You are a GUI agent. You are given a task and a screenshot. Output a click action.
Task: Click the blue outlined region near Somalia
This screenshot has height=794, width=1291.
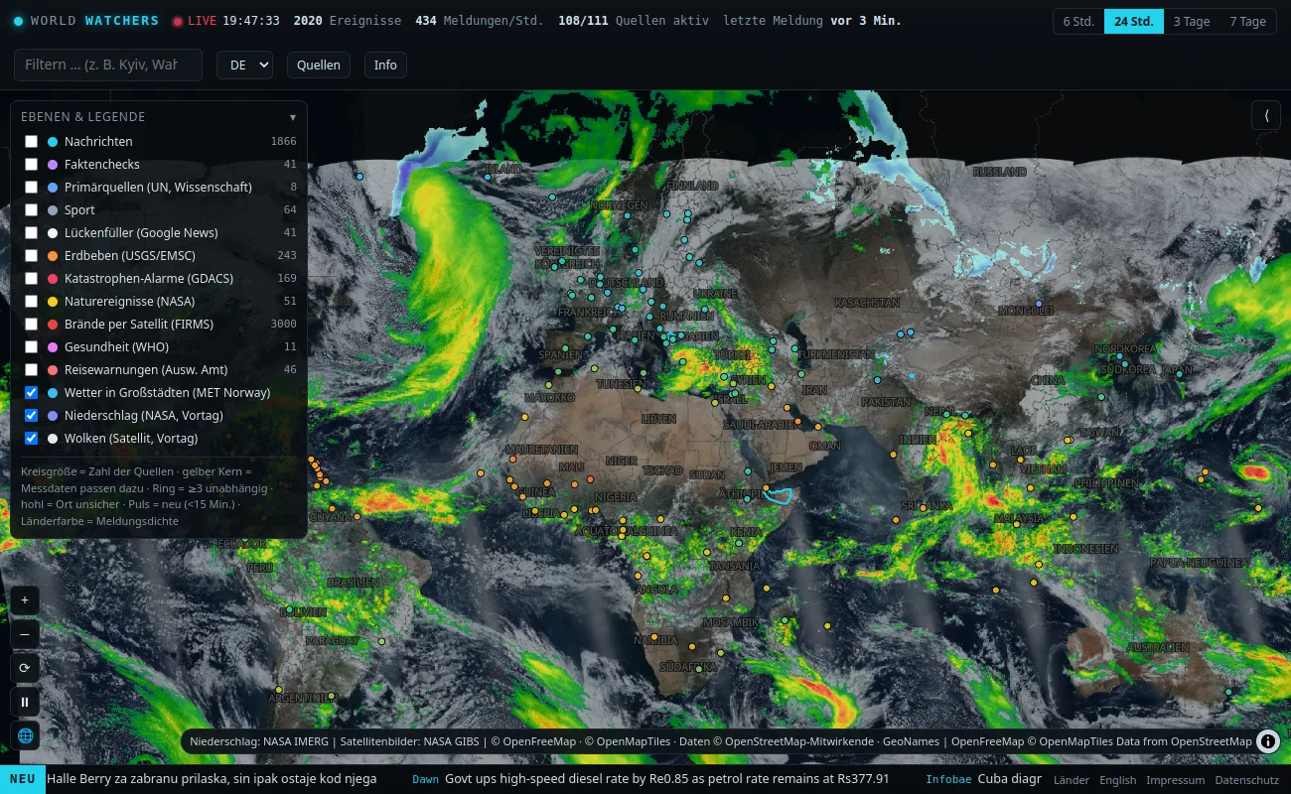779,495
